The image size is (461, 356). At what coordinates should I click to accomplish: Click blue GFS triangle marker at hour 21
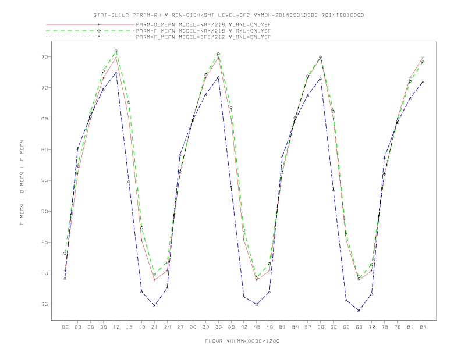pyautogui.click(x=154, y=306)
